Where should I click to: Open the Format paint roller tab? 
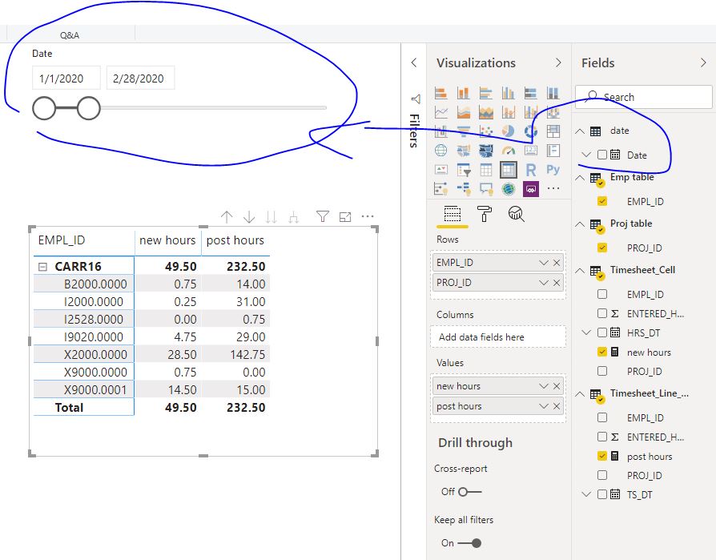484,214
